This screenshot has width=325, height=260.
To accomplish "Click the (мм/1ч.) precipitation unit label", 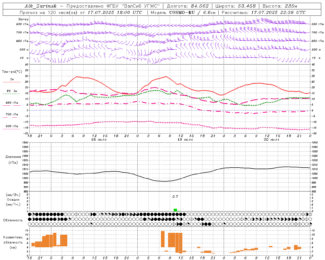I will [x=13, y=204].
